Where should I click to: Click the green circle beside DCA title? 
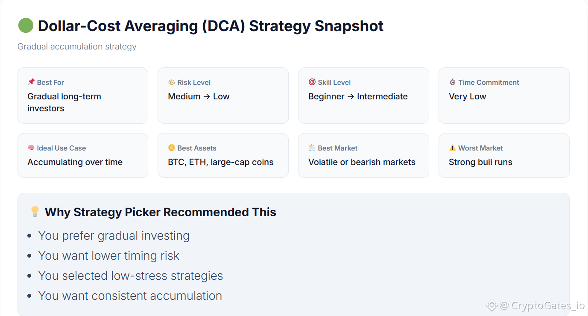point(26,26)
